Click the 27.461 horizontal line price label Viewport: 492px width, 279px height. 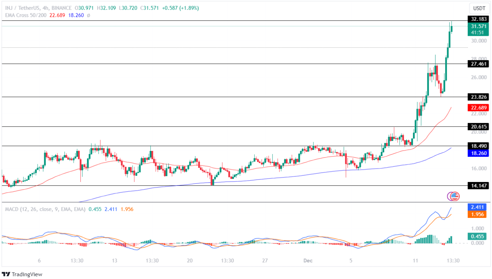click(478, 64)
